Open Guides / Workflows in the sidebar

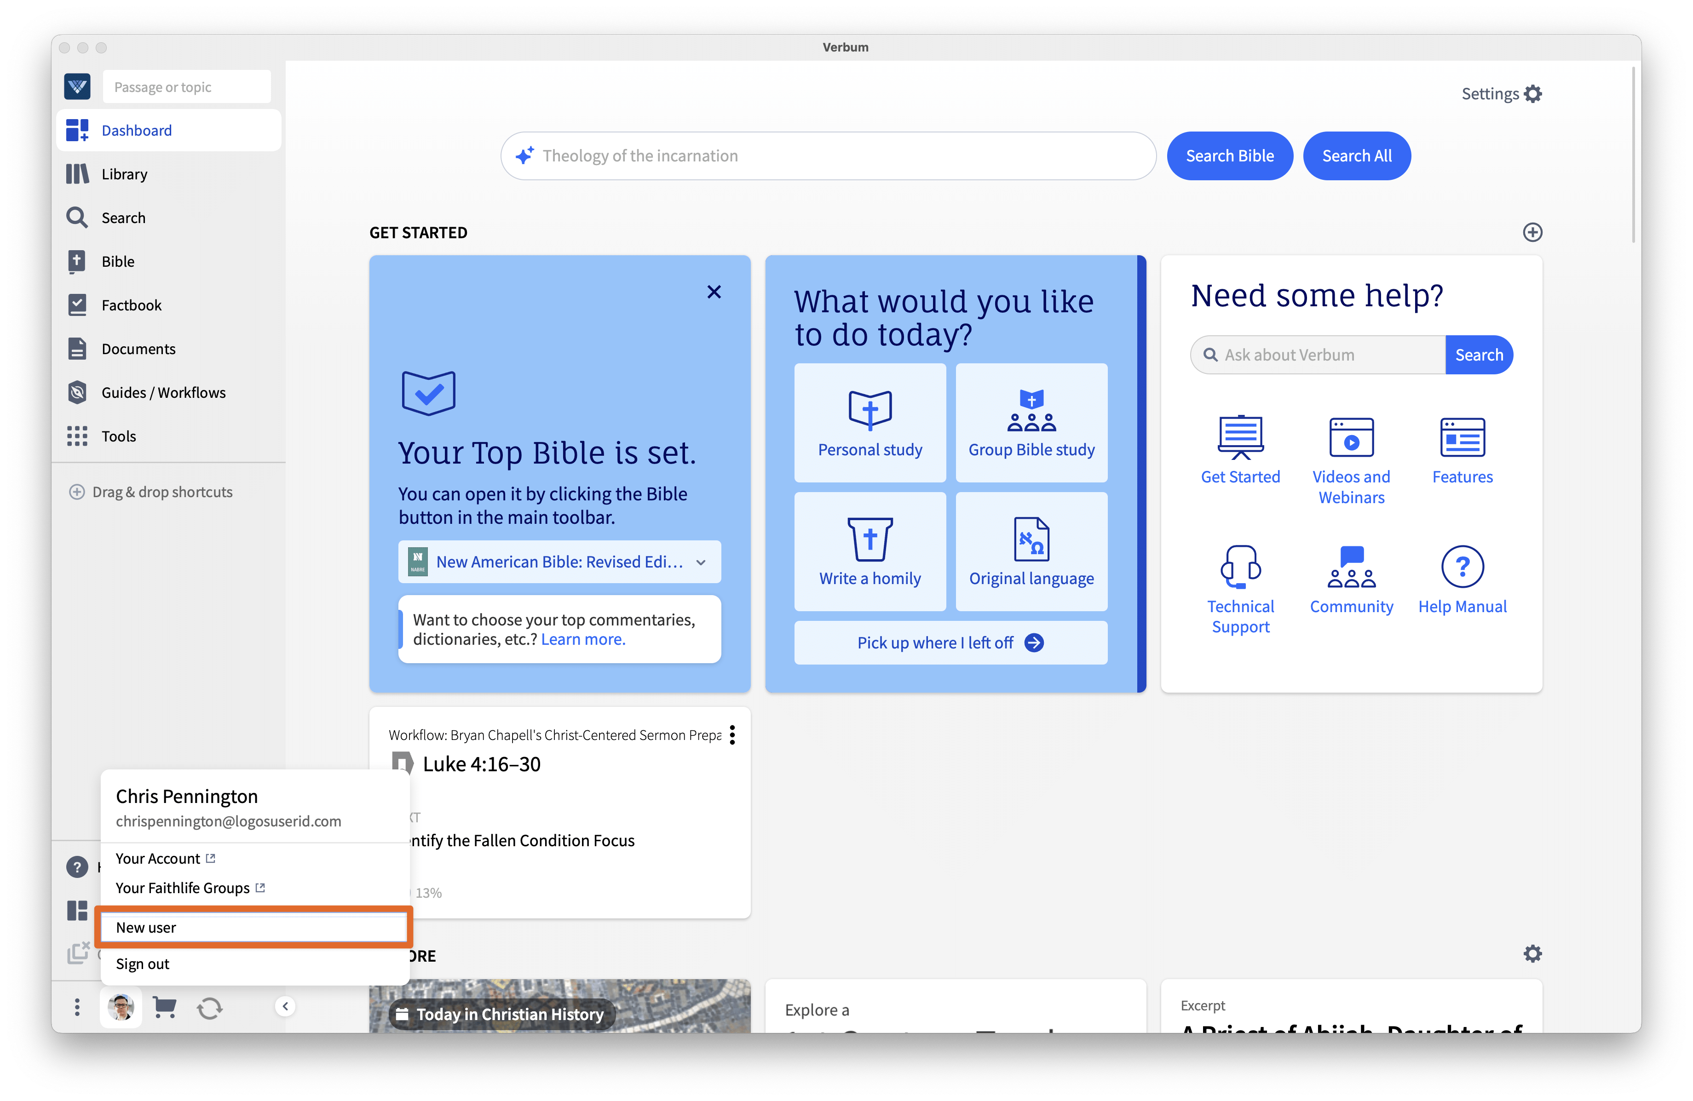(x=168, y=393)
